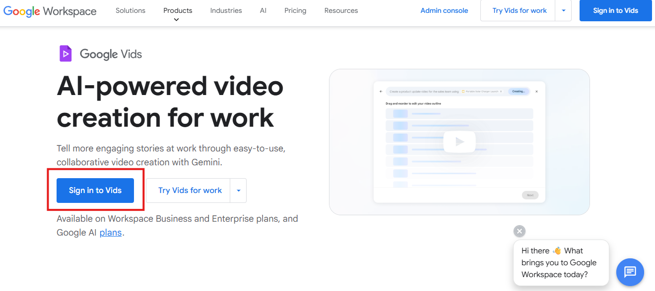Click the header Sign in to Vids button
This screenshot has height=291, width=655.
tap(616, 10)
